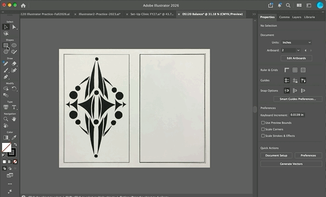Image resolution: width=326 pixels, height=197 pixels.
Task: Open the Artboard number dropdown arrow
Action: [298, 51]
